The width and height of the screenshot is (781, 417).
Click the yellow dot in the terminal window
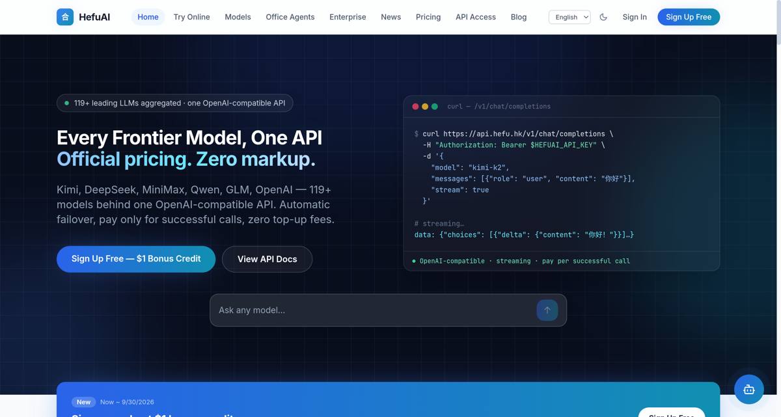click(425, 107)
